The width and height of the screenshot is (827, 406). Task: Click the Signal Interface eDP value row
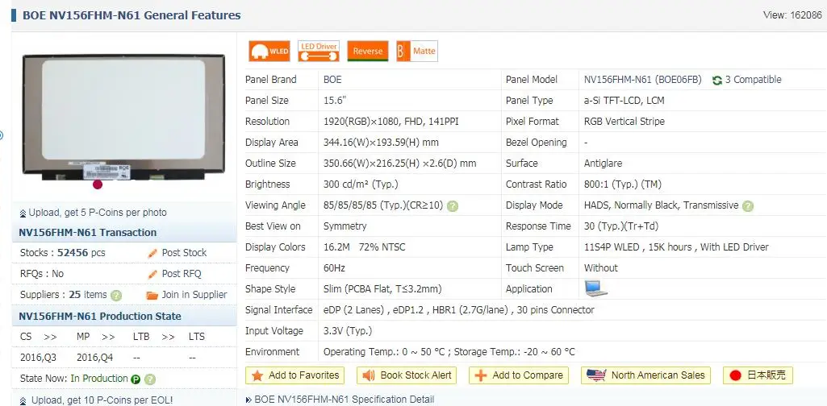[x=459, y=310]
